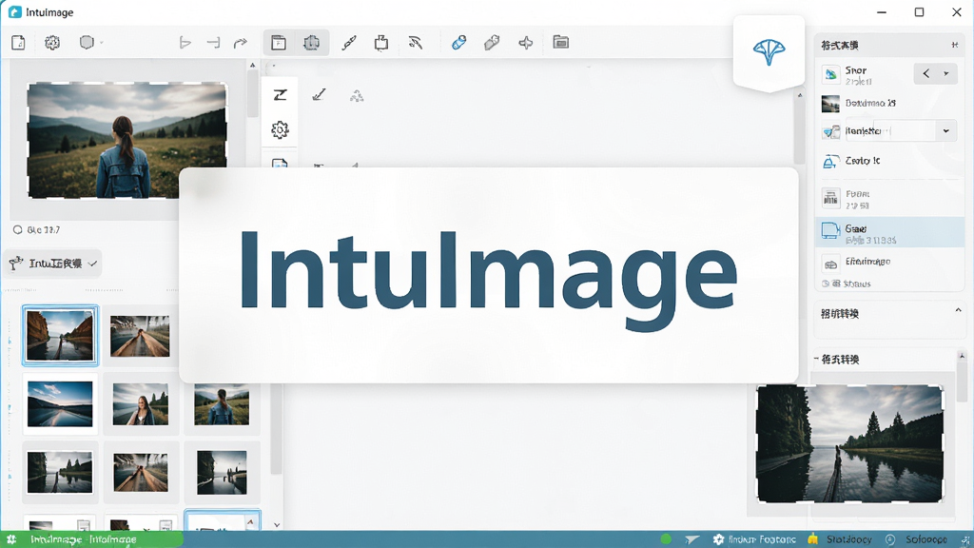Select the blue eraser tool icon
This screenshot has width=974, height=548.
click(x=459, y=42)
